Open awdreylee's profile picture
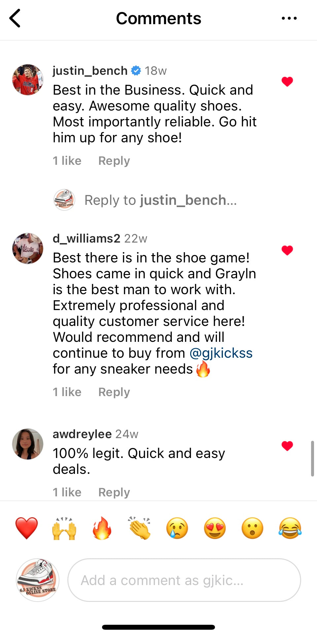The width and height of the screenshot is (317, 637). 28,444
